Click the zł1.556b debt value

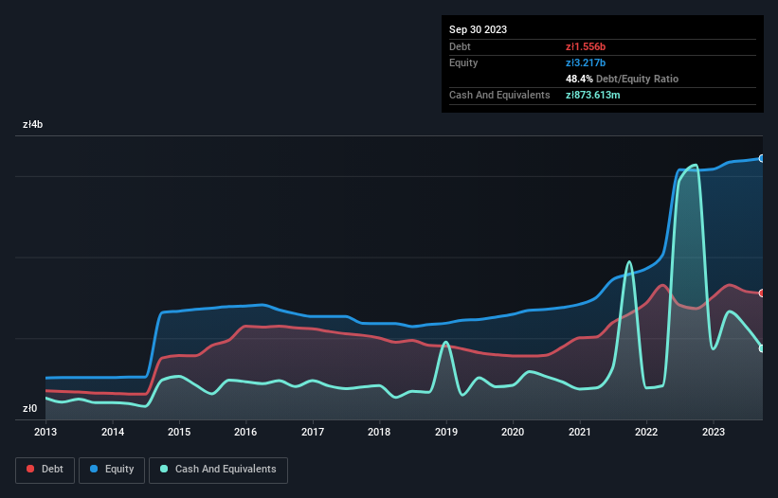[586, 46]
